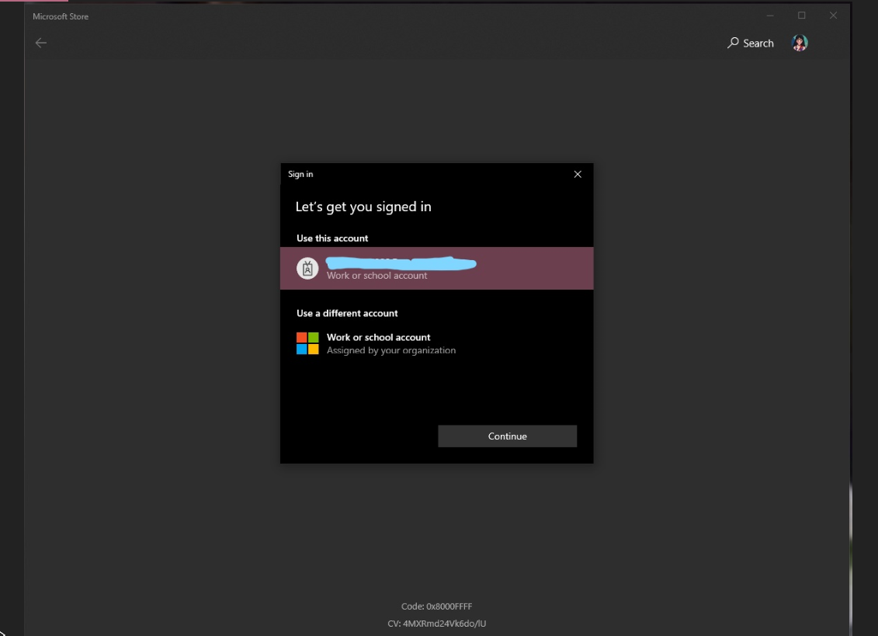
Task: Click the 'Sign in' dialog title
Action: [300, 174]
